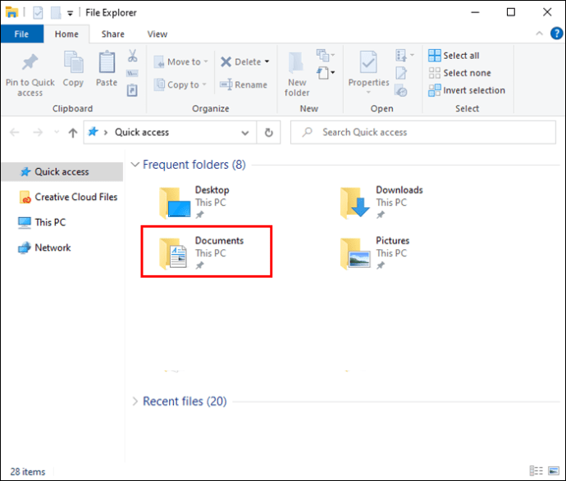Click the Pin to Quick access icon
Image resolution: width=566 pixels, height=481 pixels.
tap(30, 62)
